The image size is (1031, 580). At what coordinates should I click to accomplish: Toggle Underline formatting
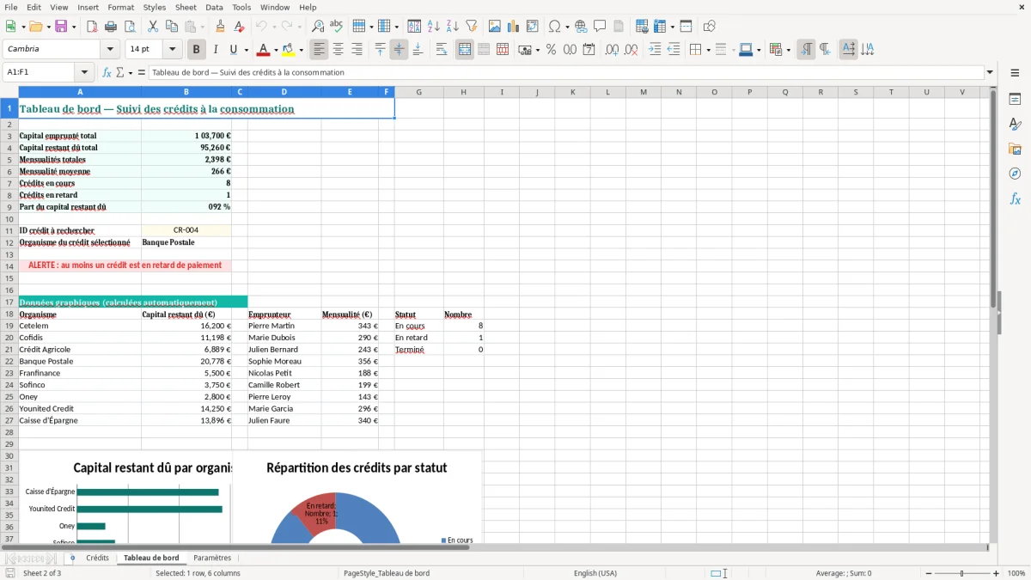pos(234,50)
